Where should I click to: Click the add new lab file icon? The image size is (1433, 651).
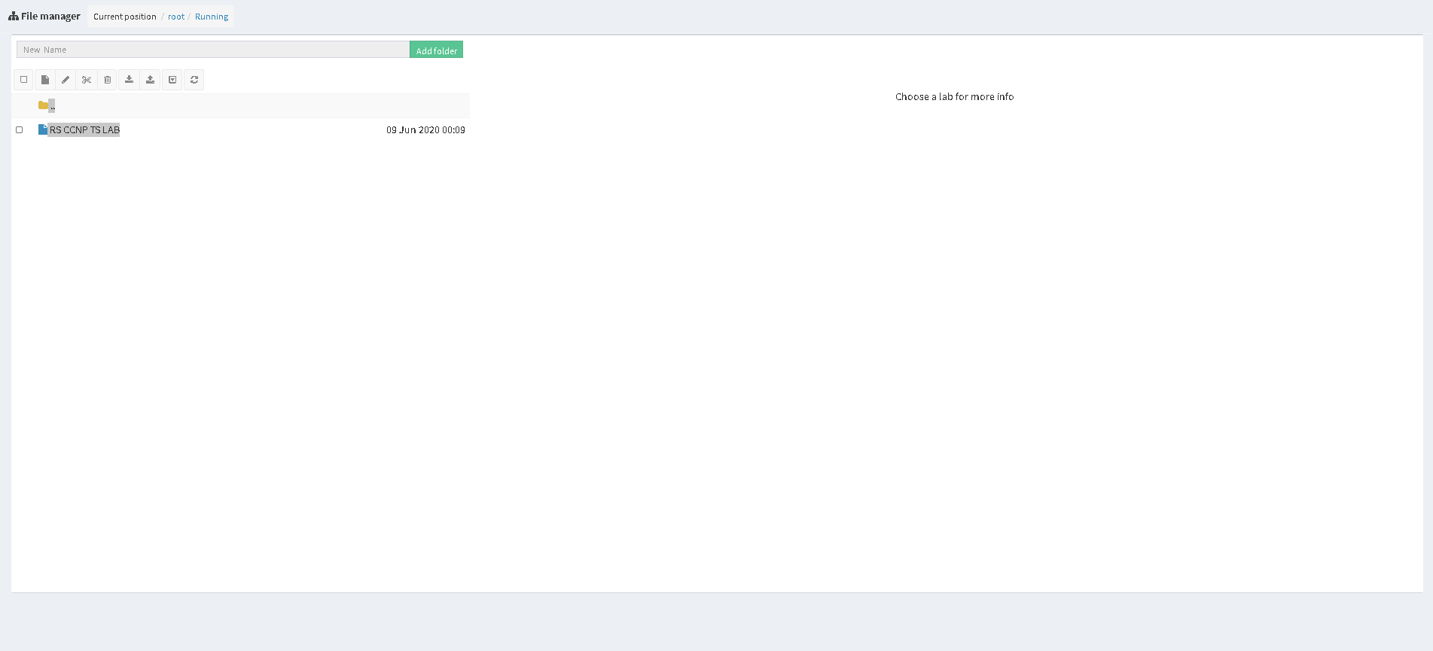[x=45, y=80]
